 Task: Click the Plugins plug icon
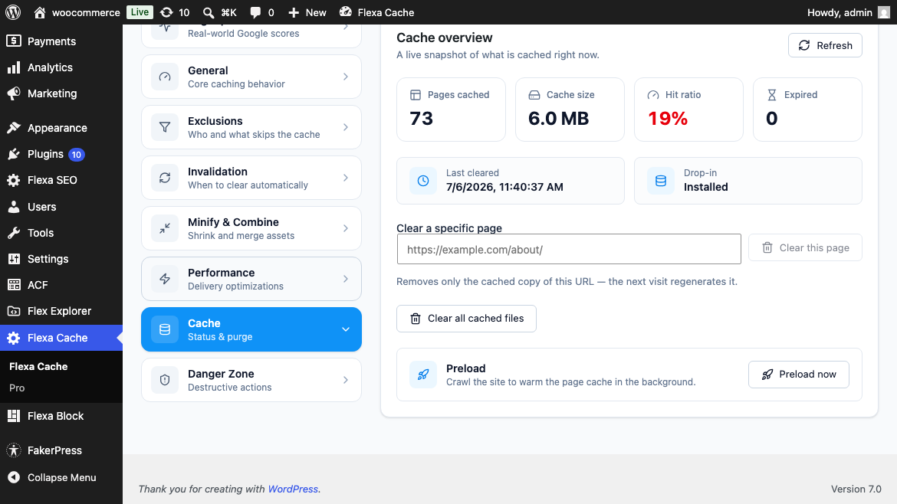pos(14,154)
